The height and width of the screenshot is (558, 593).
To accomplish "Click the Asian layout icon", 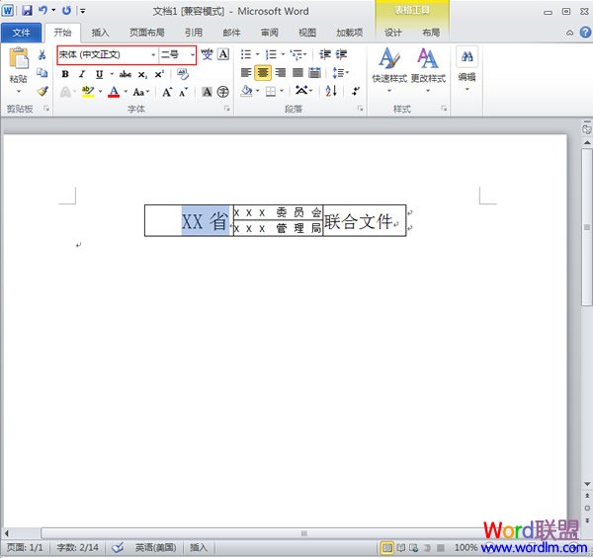I will click(x=303, y=91).
